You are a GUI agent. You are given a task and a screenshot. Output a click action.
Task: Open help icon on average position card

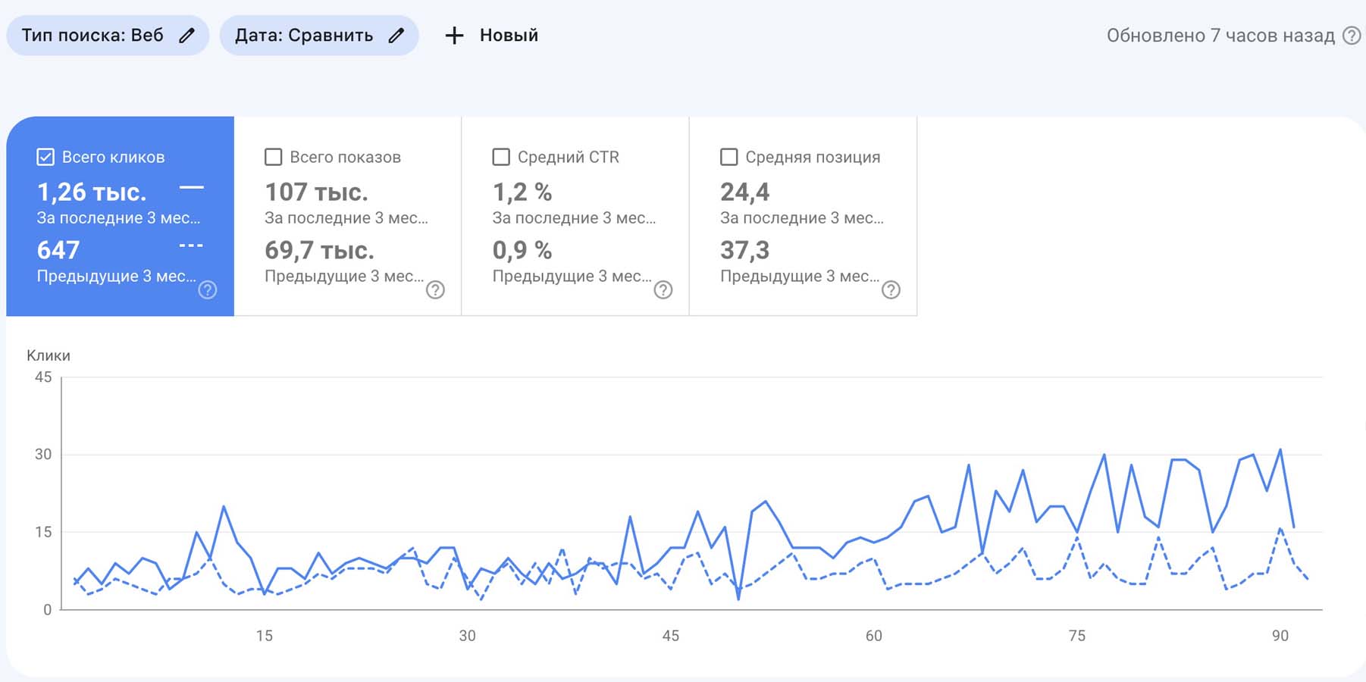coord(891,289)
